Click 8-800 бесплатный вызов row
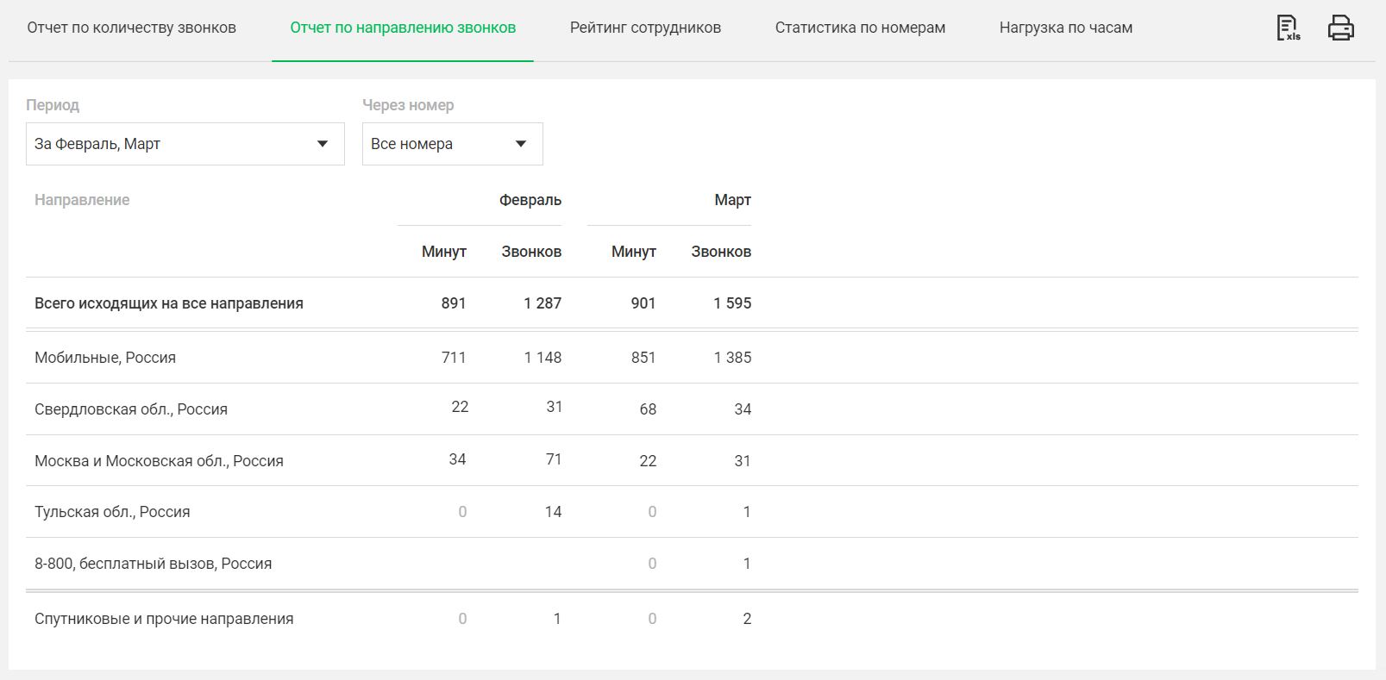Viewport: 1386px width, 680px height. click(153, 564)
